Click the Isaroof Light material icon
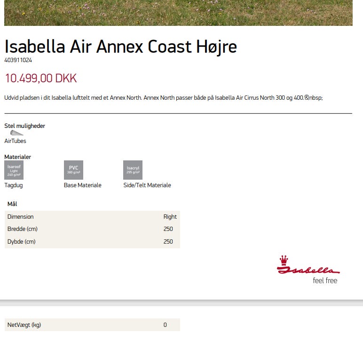This screenshot has width=363, height=341. click(x=14, y=170)
